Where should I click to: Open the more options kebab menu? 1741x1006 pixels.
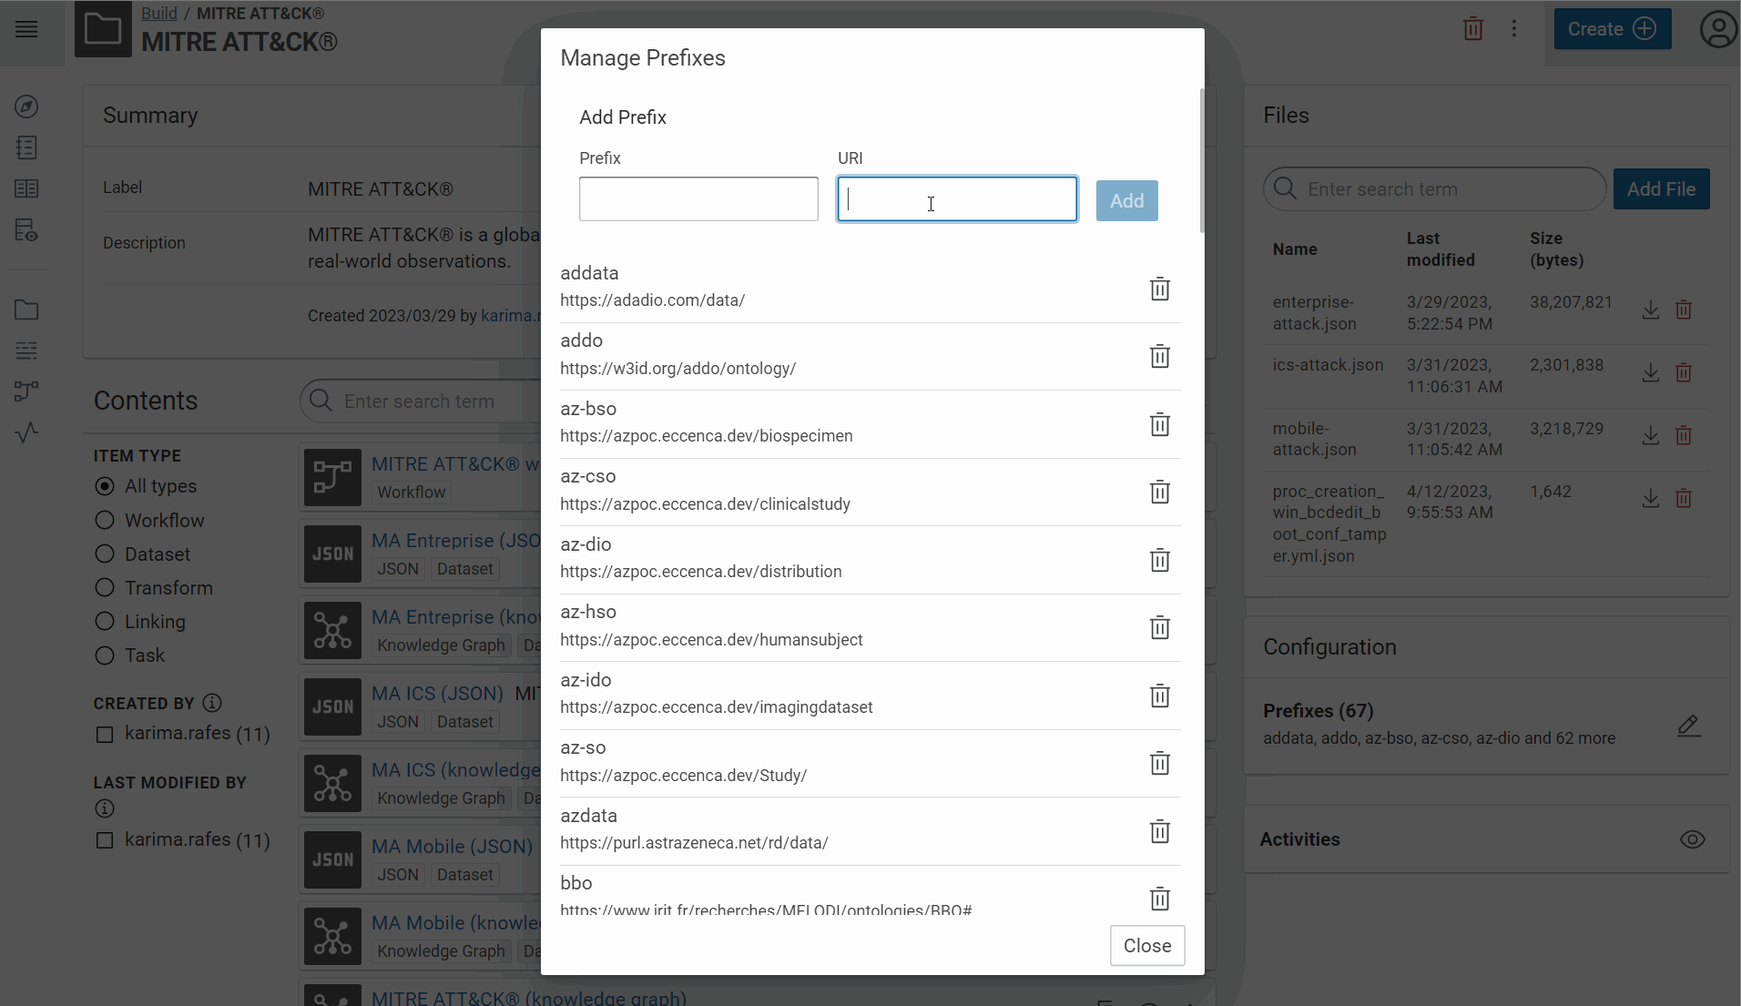(x=1514, y=29)
